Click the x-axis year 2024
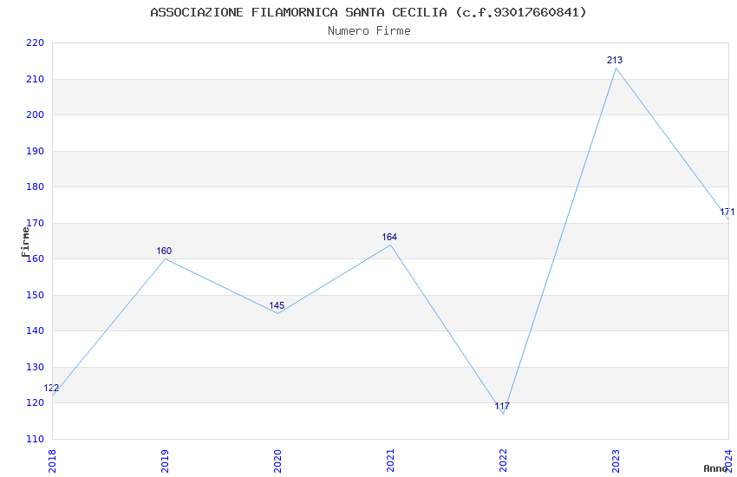Viewport: 737px width, 477px height. 728,461
